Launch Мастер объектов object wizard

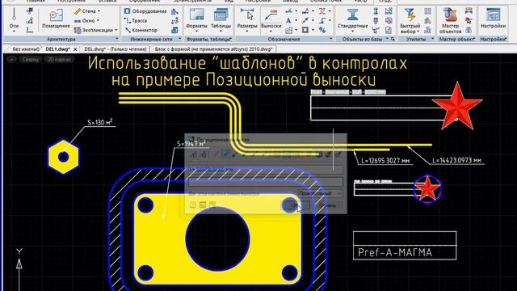450,20
